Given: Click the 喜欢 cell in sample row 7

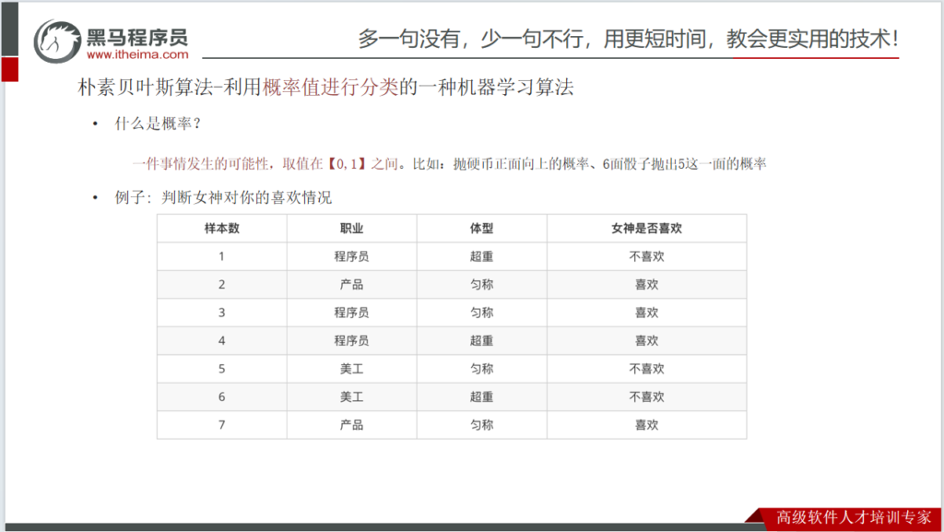Looking at the screenshot, I should click(646, 425).
